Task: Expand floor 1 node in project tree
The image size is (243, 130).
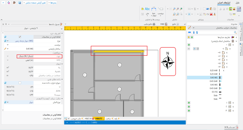Action: coord(233,103)
